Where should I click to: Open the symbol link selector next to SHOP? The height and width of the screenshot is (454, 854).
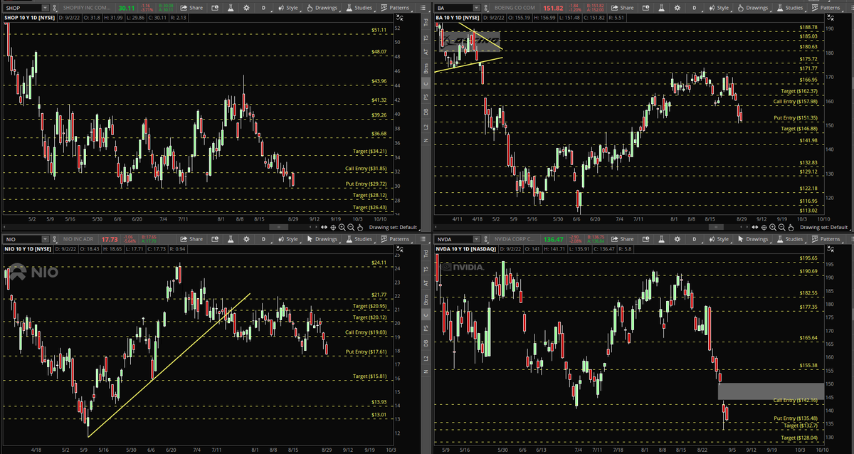click(54, 8)
